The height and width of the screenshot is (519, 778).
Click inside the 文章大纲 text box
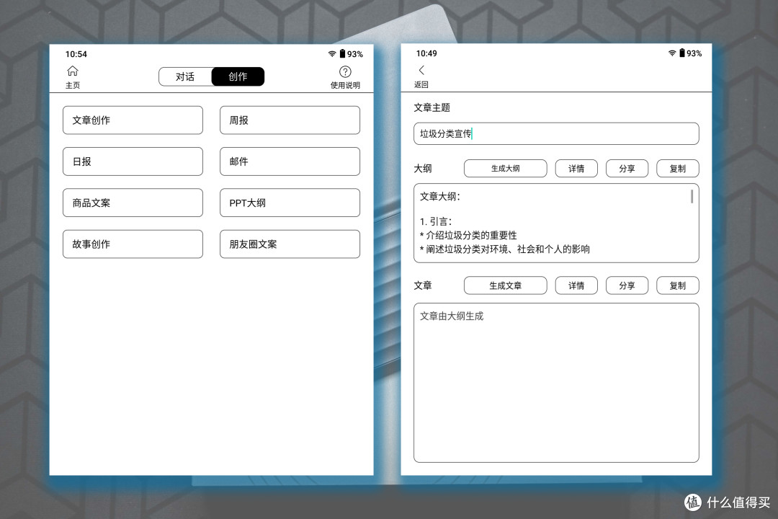pyautogui.click(x=556, y=223)
